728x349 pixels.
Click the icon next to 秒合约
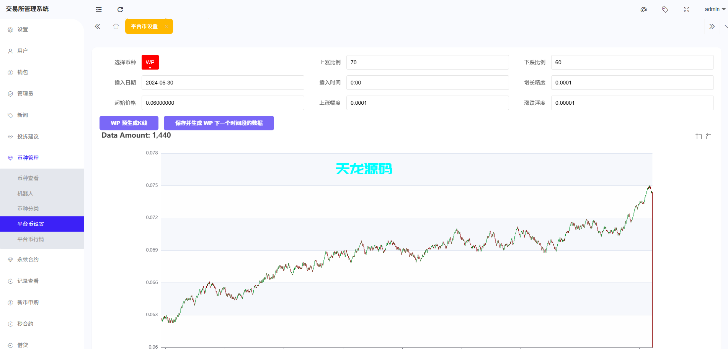pyautogui.click(x=10, y=324)
